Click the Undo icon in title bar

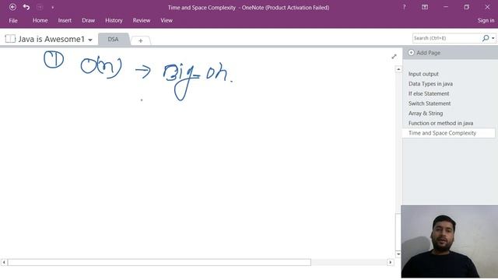[26, 7]
